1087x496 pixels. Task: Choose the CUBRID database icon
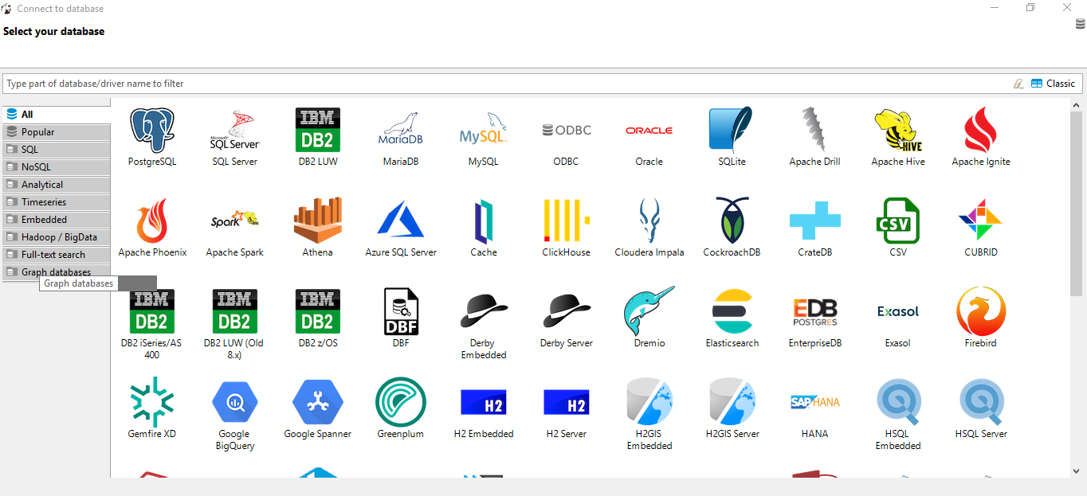pos(981,221)
